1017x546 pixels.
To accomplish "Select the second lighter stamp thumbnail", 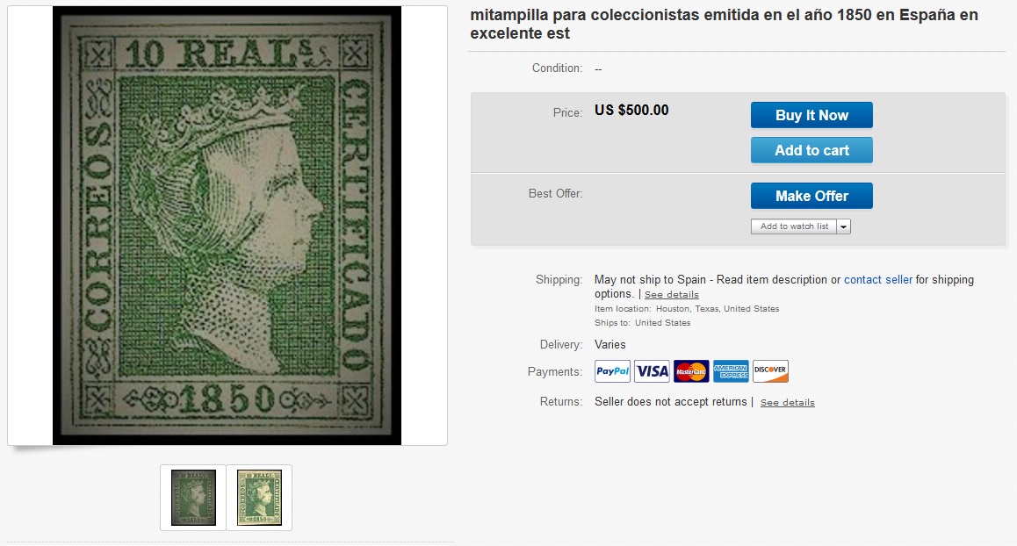I will (259, 498).
